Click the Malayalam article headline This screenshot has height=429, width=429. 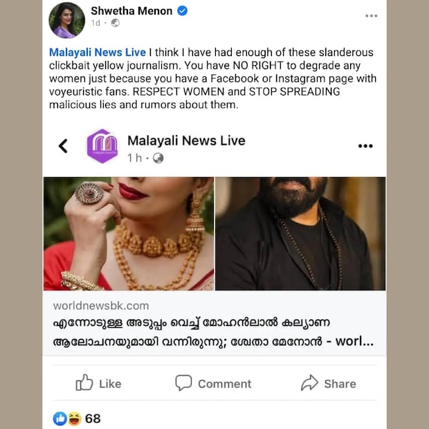(x=214, y=333)
